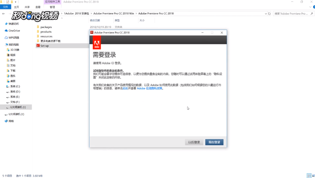Select the 应用程序工具 contextual tab
Image resolution: width=315 pixels, height=178 pixels.
point(52,2)
